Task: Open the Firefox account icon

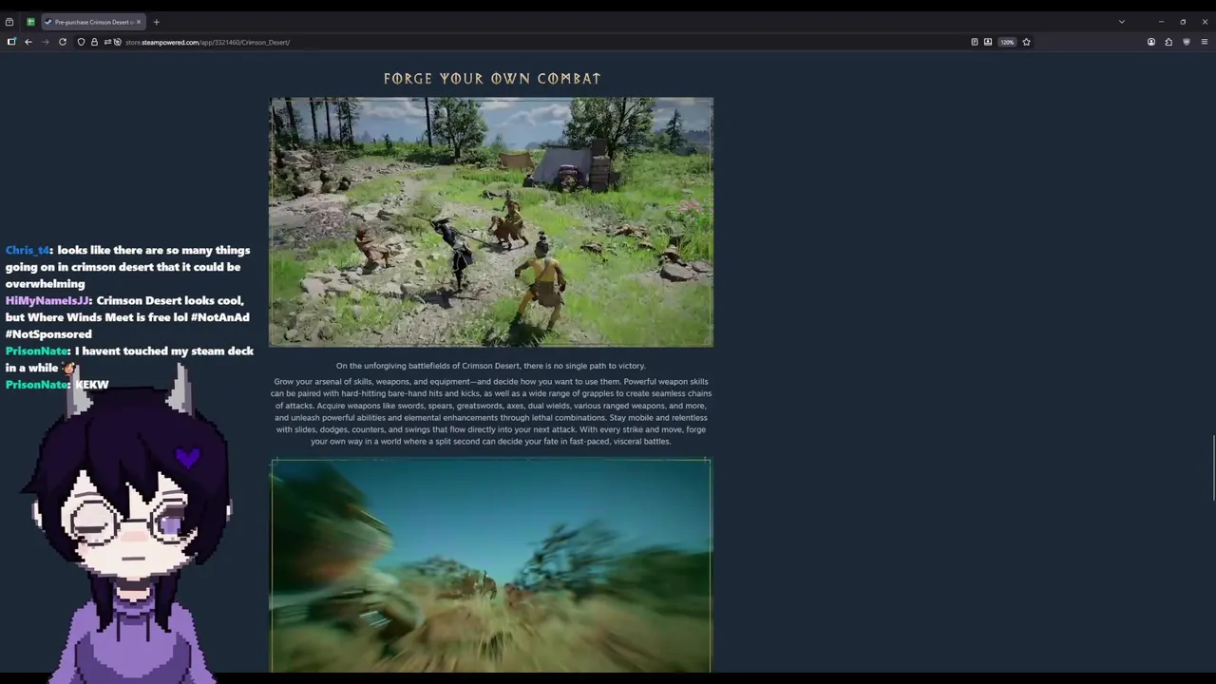Action: tap(1151, 42)
